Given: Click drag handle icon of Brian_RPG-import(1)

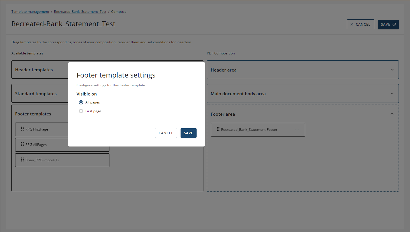Looking at the screenshot, I should click(23, 160).
